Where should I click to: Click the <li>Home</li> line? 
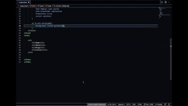tap(38, 43)
